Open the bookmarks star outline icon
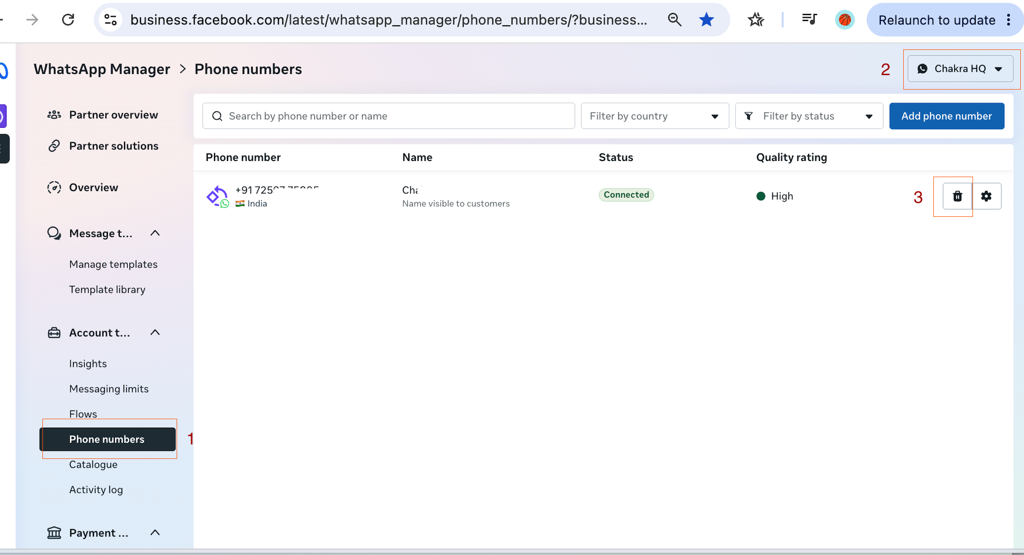The height and width of the screenshot is (555, 1024). point(756,20)
